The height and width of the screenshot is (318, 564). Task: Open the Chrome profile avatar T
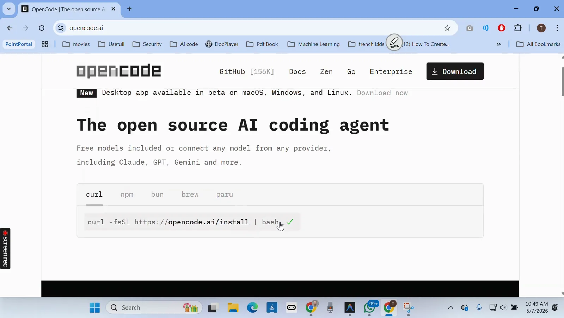click(541, 28)
